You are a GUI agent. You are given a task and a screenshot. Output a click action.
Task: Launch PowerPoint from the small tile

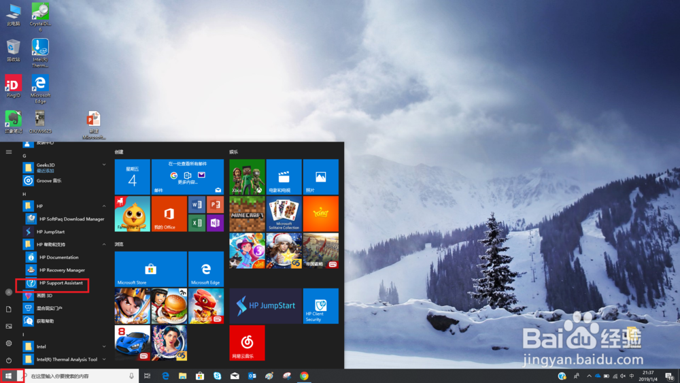point(215,205)
